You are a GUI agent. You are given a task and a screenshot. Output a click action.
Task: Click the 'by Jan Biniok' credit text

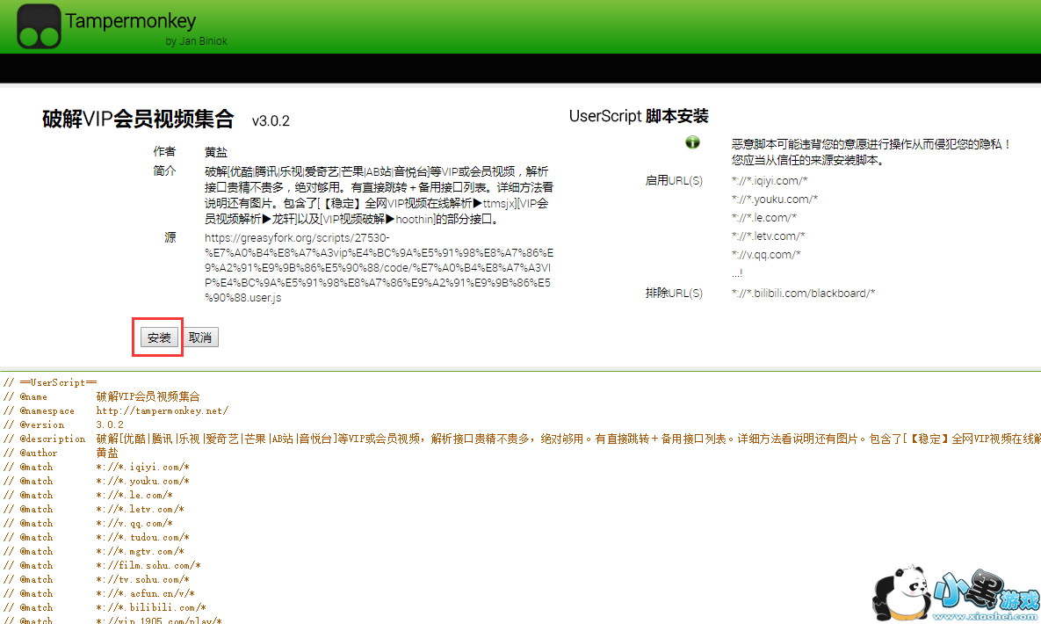pos(196,41)
